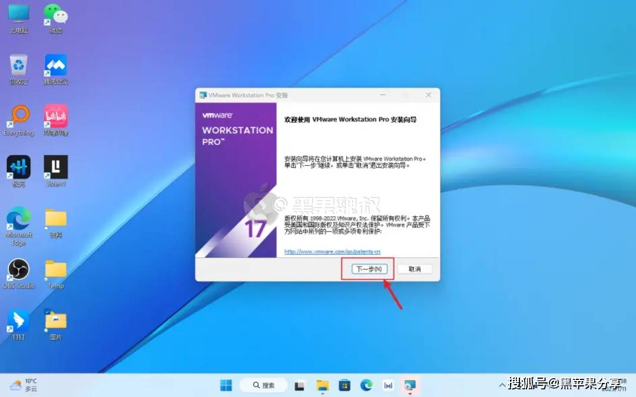This screenshot has width=636, height=397.
Task: Select the Microsoft Edge desktop shortcut
Action: pyautogui.click(x=19, y=226)
